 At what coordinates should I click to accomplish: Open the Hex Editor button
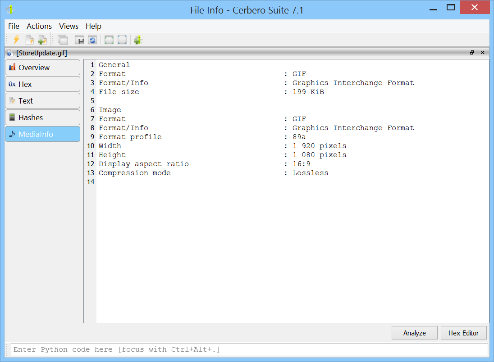463,333
